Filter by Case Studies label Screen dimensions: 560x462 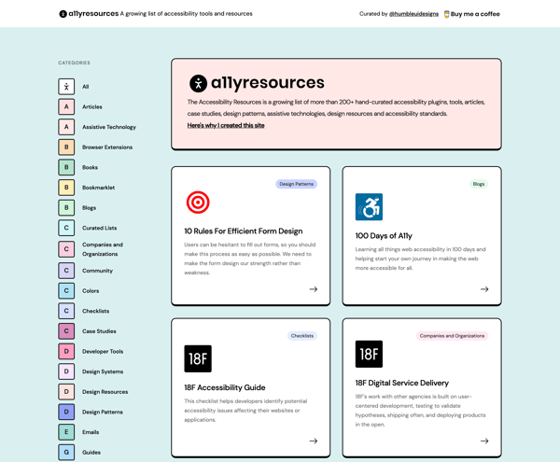(99, 331)
